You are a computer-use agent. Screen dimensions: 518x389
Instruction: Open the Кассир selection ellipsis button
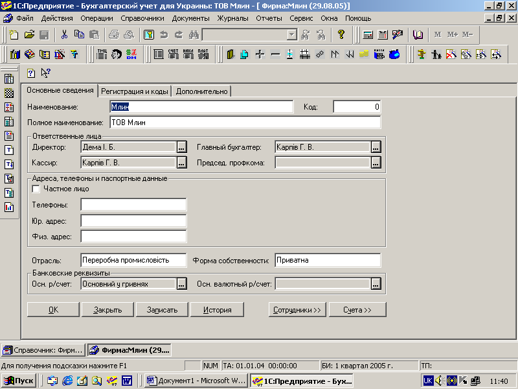point(181,163)
